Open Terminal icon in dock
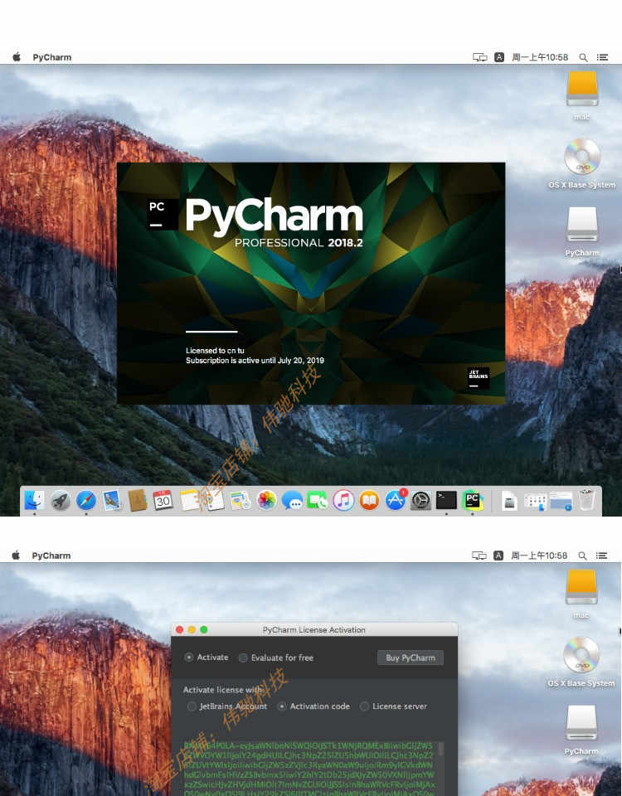 click(x=446, y=501)
